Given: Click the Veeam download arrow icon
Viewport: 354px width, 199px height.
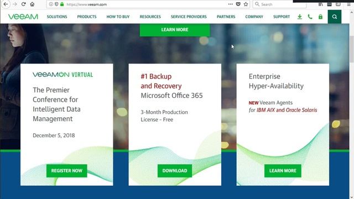Looking at the screenshot, I should tap(300, 17).
